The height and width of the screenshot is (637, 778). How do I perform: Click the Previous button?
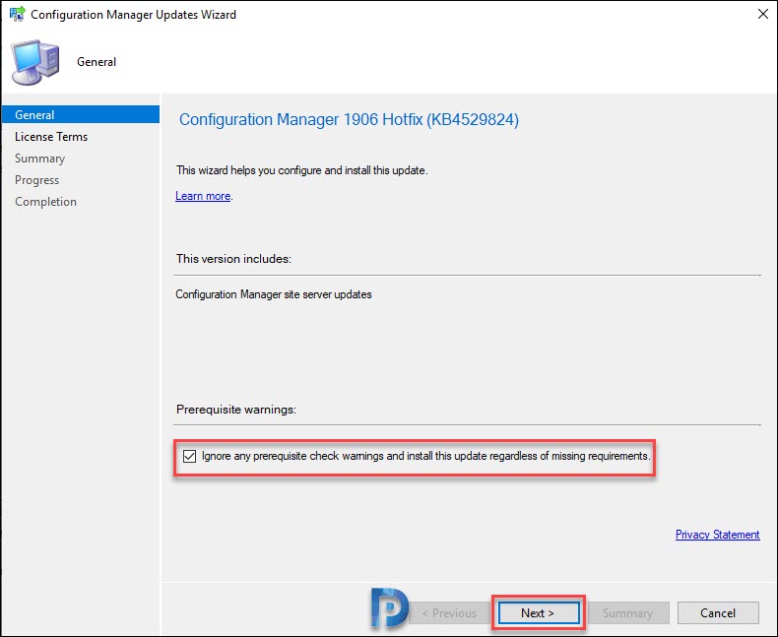coord(449,613)
